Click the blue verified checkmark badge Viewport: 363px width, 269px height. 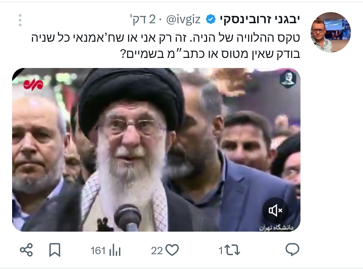coord(211,19)
